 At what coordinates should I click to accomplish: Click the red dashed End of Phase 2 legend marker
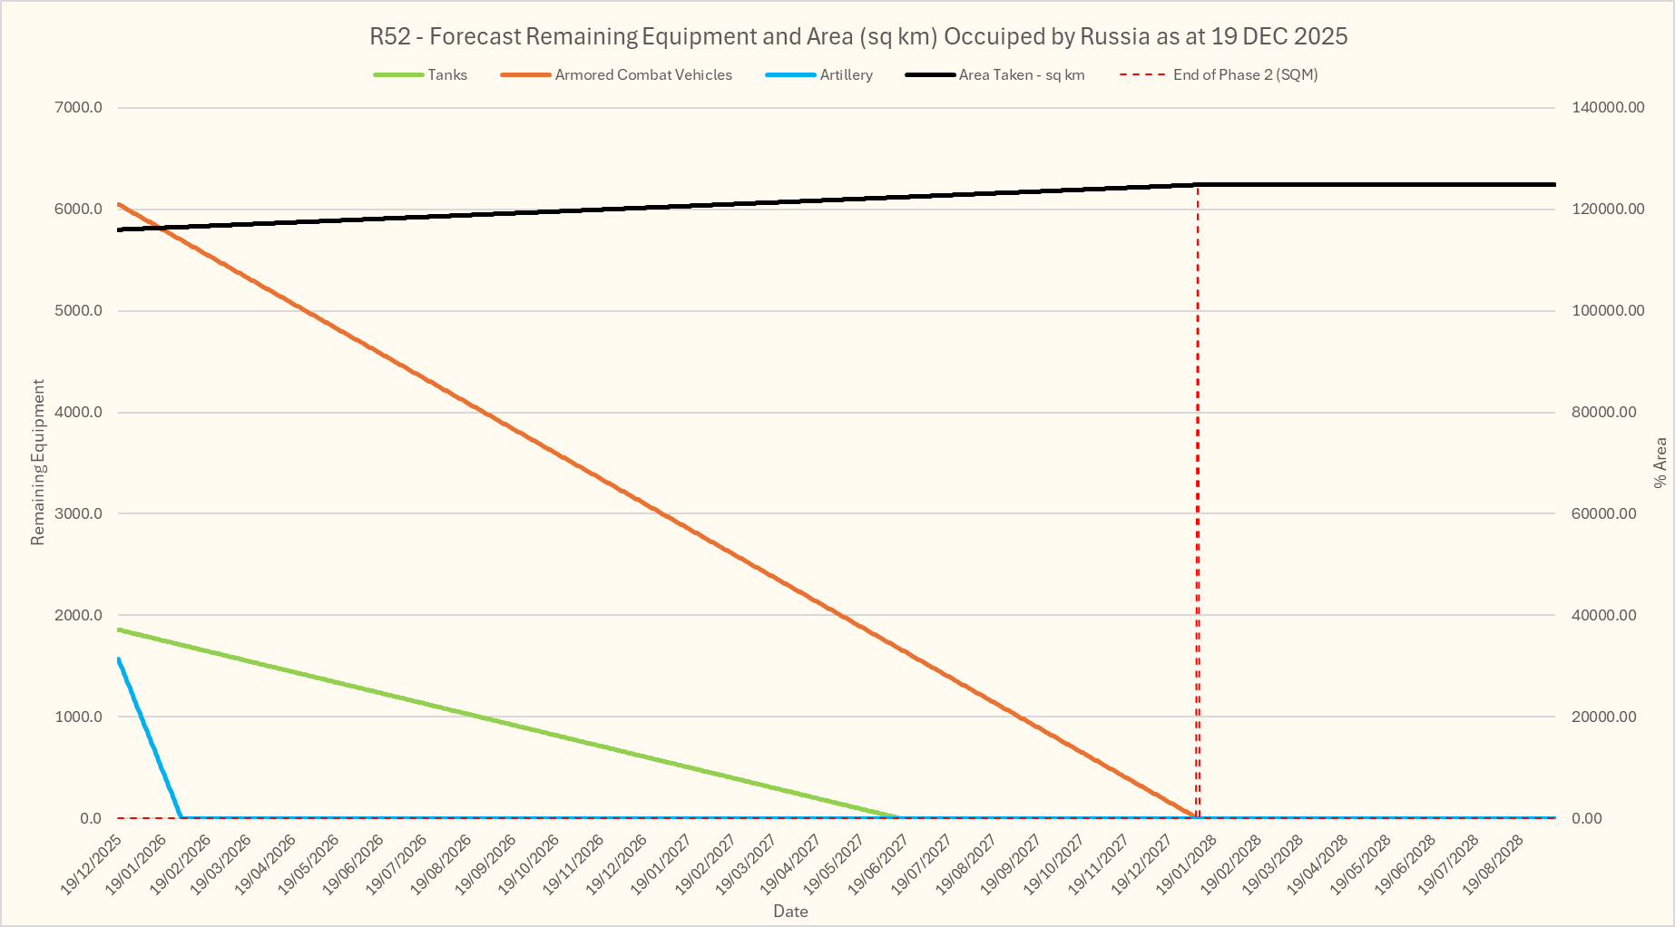click(x=1142, y=75)
